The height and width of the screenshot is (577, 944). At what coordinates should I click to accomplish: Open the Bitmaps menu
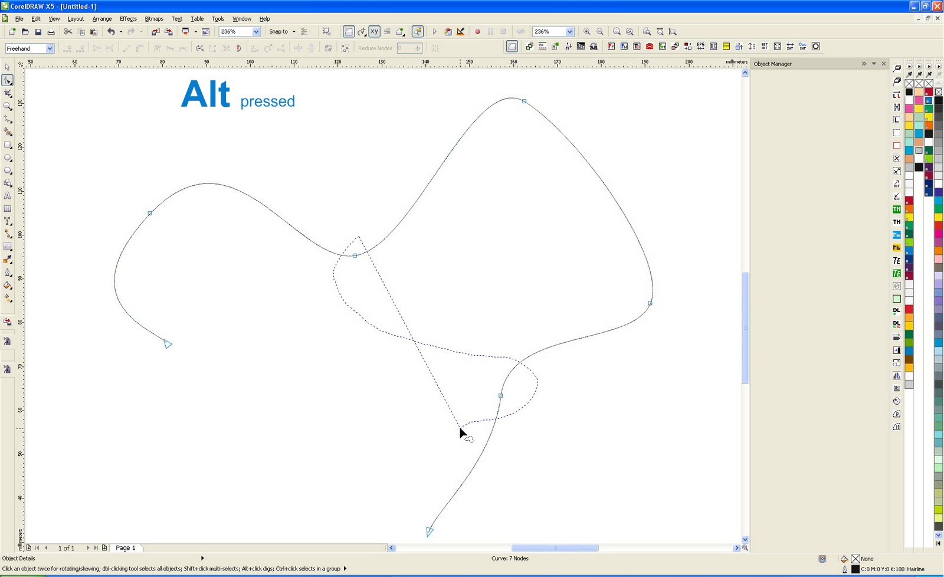153,18
